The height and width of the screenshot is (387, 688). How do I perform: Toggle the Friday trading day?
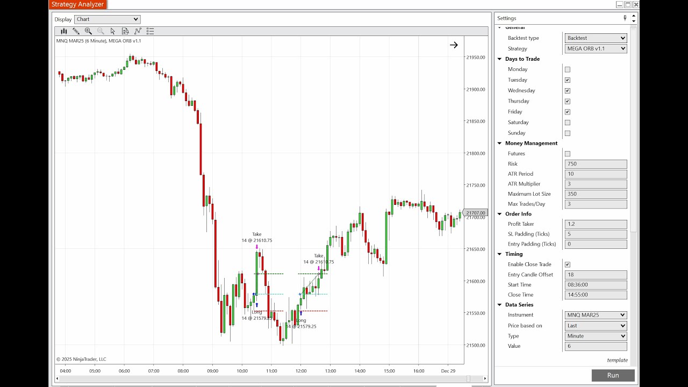pyautogui.click(x=568, y=112)
